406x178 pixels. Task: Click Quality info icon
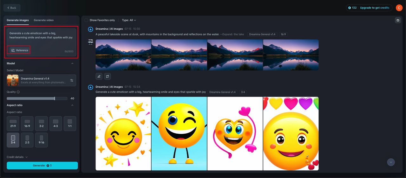[x=18, y=92]
